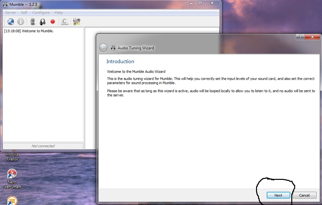Open the Self menu

coord(24,13)
